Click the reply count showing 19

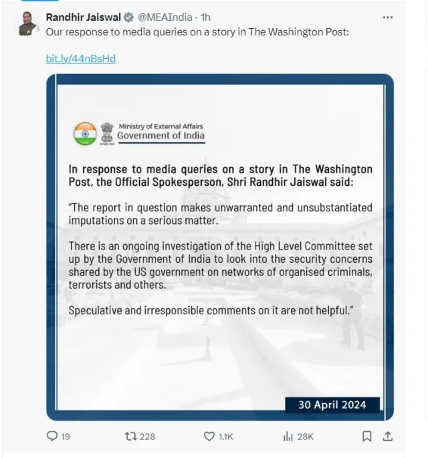point(66,437)
